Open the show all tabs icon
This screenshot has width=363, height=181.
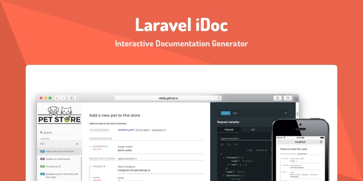coord(288,98)
